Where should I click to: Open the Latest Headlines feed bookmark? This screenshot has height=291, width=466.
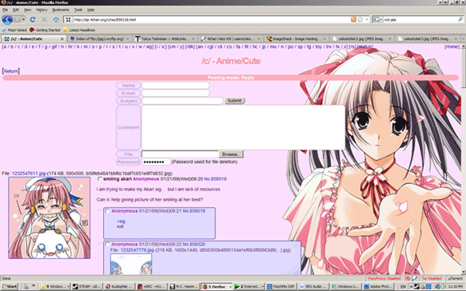[79, 30]
